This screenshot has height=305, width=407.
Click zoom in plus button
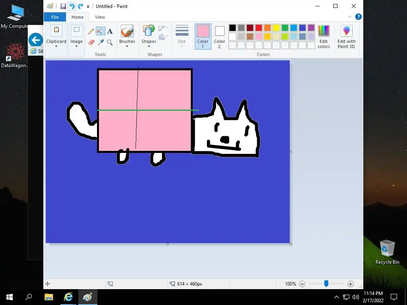(x=351, y=284)
